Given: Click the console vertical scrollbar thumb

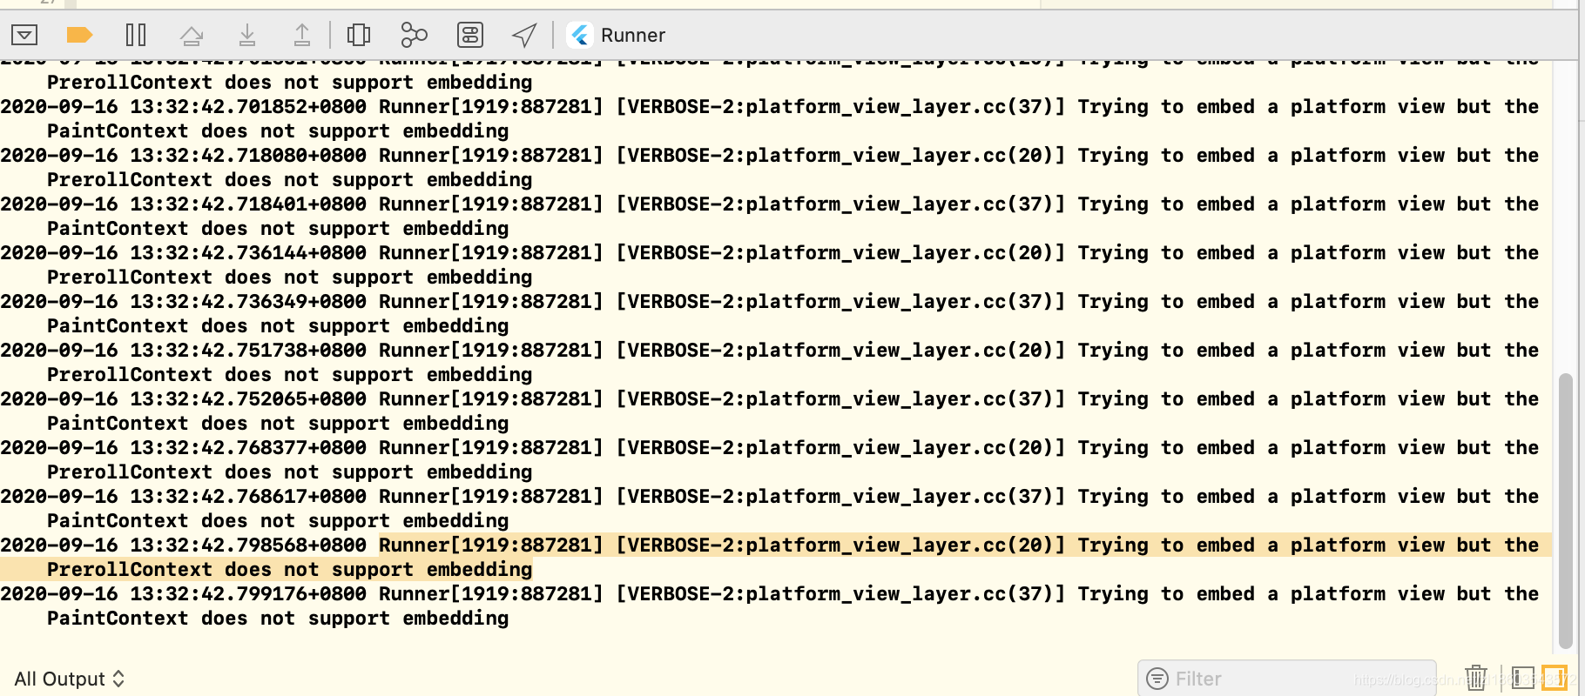Looking at the screenshot, I should [x=1565, y=512].
